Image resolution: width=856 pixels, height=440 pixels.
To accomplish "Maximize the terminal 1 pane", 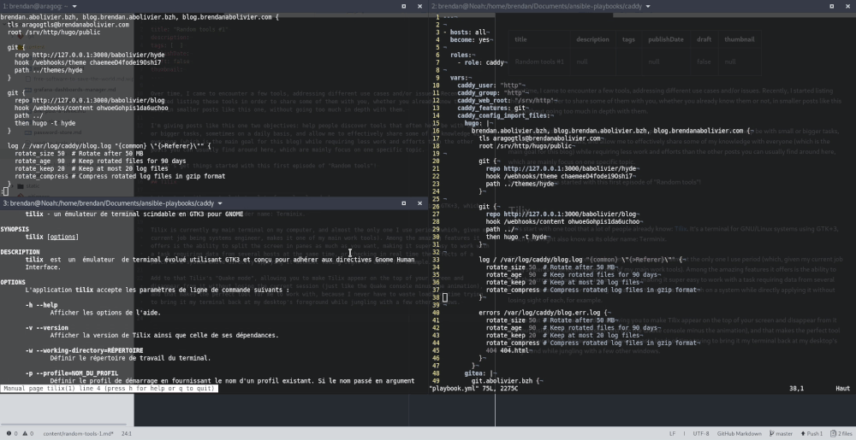I will (404, 6).
